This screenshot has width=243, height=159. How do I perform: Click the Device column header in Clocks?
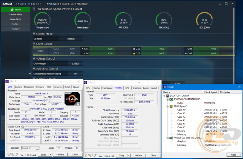(183, 92)
